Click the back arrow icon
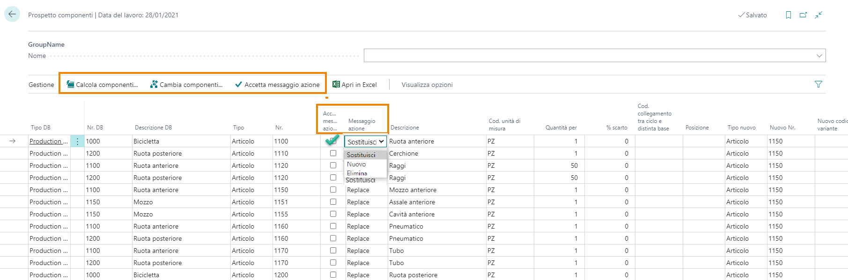848x280 pixels. click(x=12, y=14)
